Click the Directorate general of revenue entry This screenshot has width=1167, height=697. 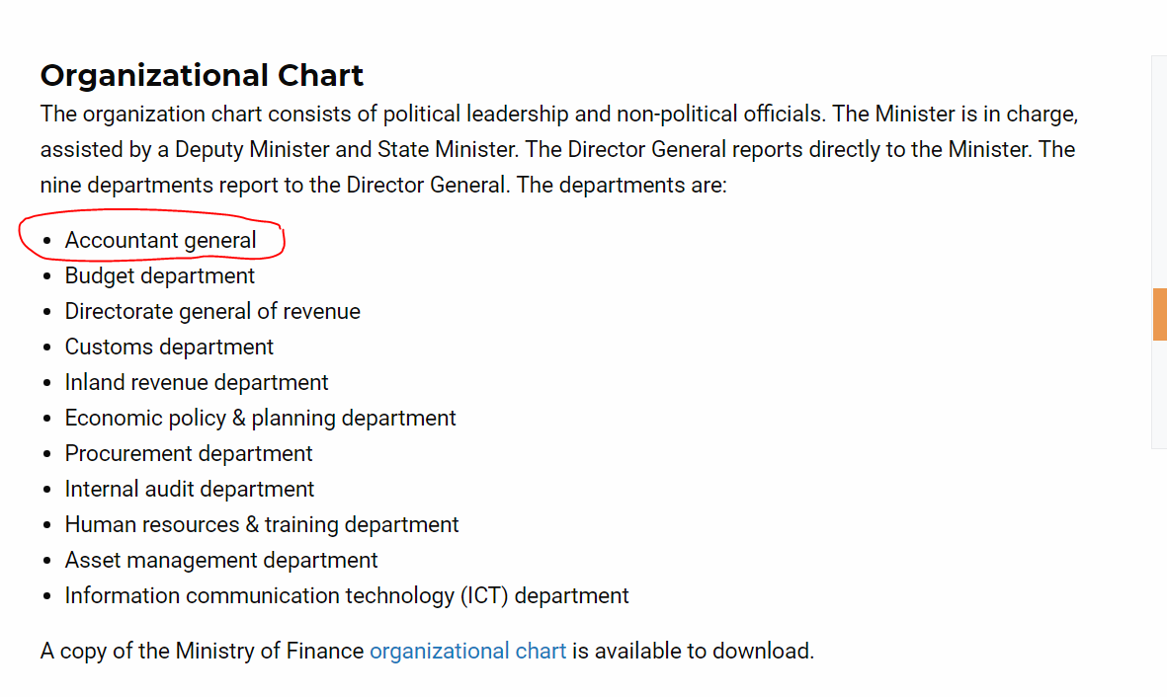click(x=212, y=312)
